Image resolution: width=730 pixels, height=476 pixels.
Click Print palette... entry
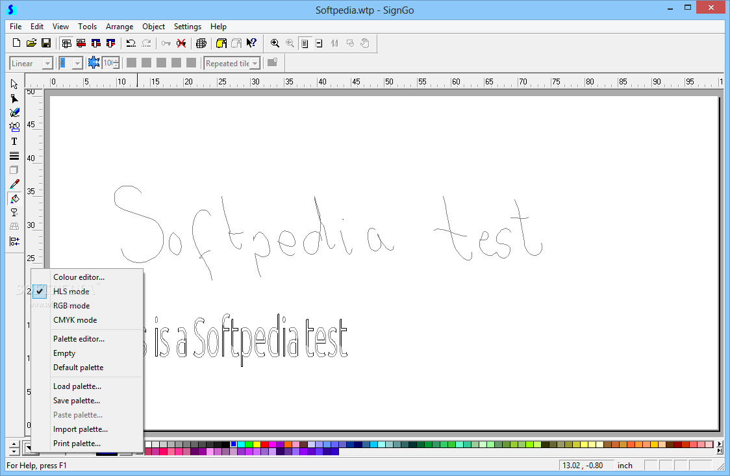click(x=77, y=444)
